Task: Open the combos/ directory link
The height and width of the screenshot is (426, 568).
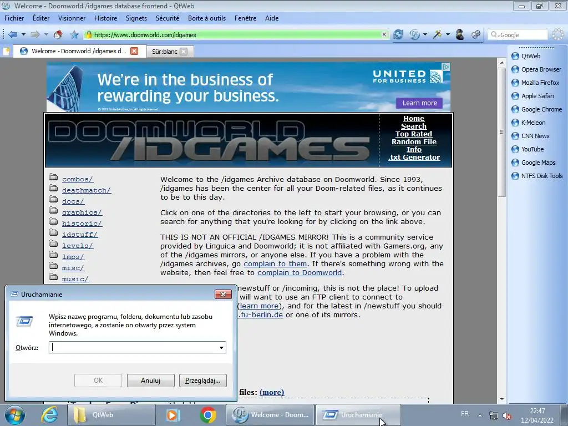Action: [x=78, y=179]
